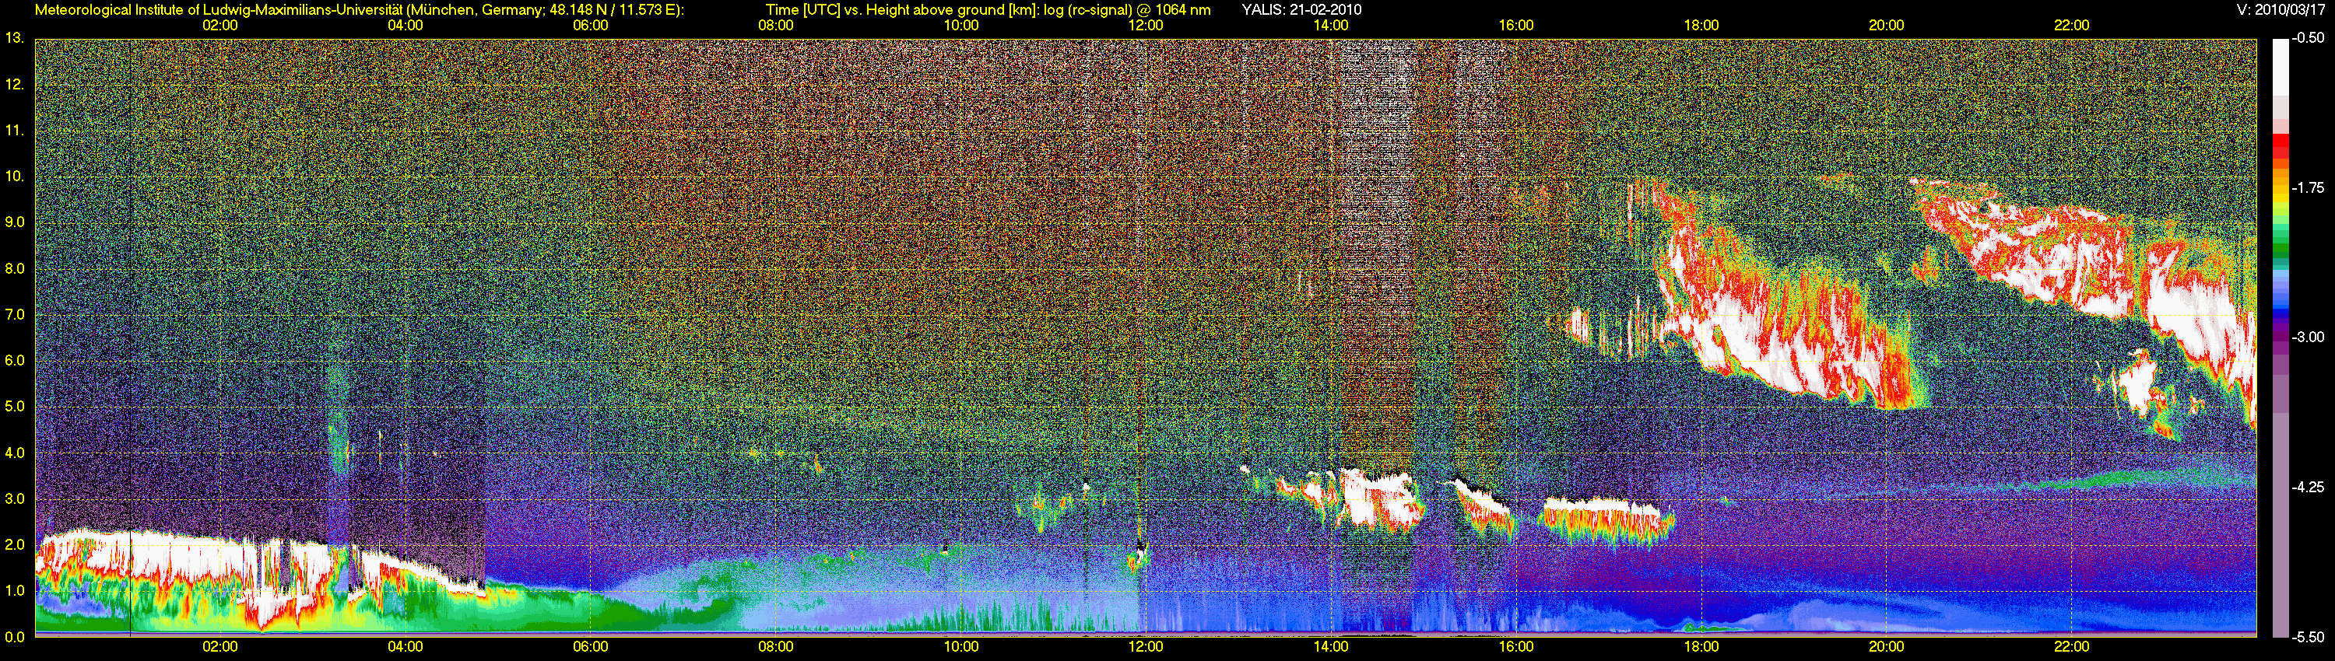2335x661 pixels.
Task: Click the 02:00 label on the top time axis
Action: tap(220, 26)
